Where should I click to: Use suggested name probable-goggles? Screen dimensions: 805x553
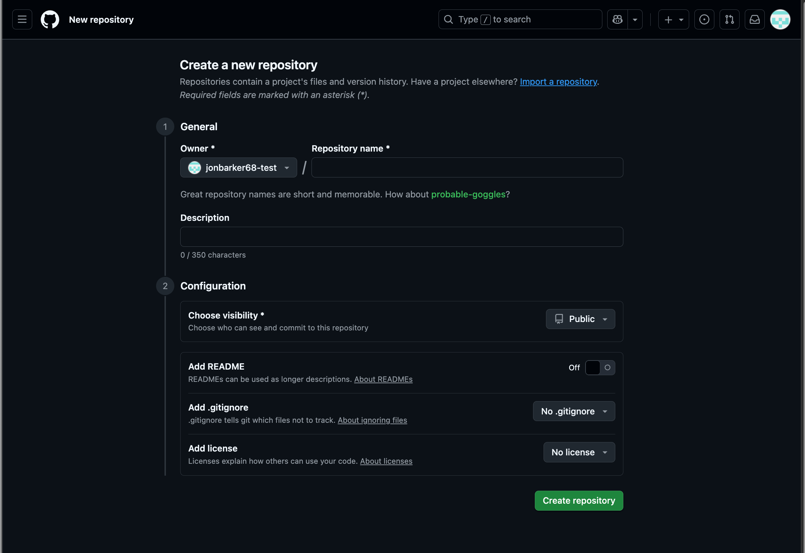[468, 194]
